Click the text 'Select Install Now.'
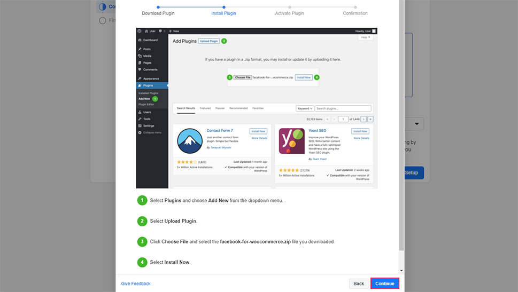Viewport: 518px width, 292px height. [x=170, y=262]
